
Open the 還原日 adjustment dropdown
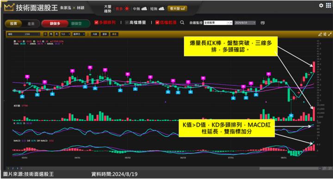tap(79, 34)
